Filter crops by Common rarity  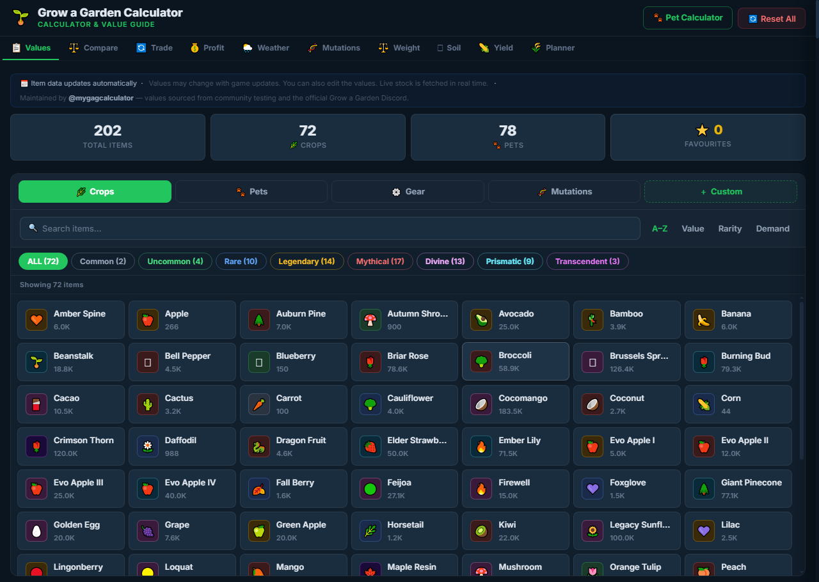(x=103, y=261)
